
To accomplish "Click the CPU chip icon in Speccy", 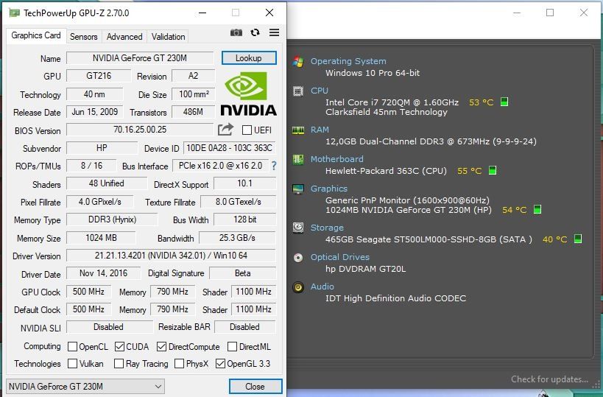I will click(298, 91).
